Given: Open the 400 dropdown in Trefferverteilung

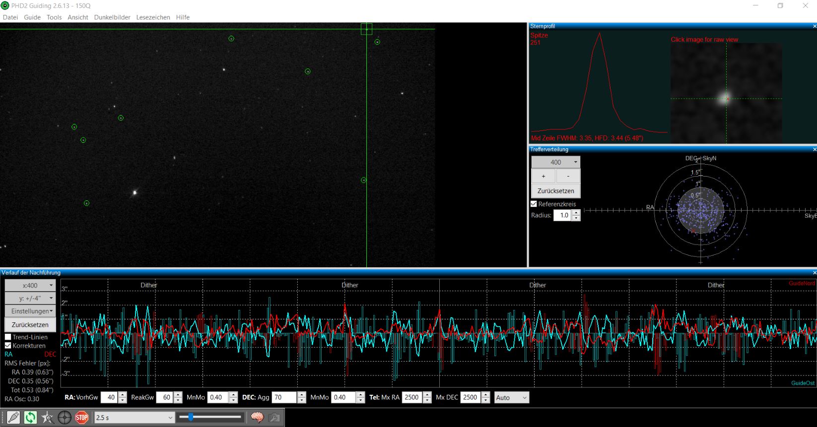Looking at the screenshot, I should pyautogui.click(x=555, y=162).
